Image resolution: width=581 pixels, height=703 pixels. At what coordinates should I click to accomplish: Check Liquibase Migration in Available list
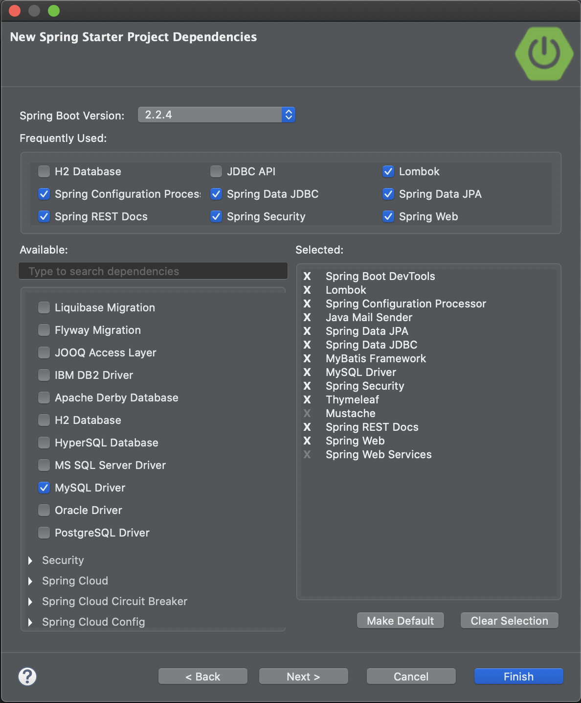pos(44,307)
